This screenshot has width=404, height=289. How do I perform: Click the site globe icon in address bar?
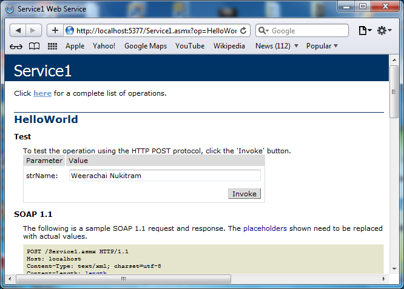click(x=70, y=31)
